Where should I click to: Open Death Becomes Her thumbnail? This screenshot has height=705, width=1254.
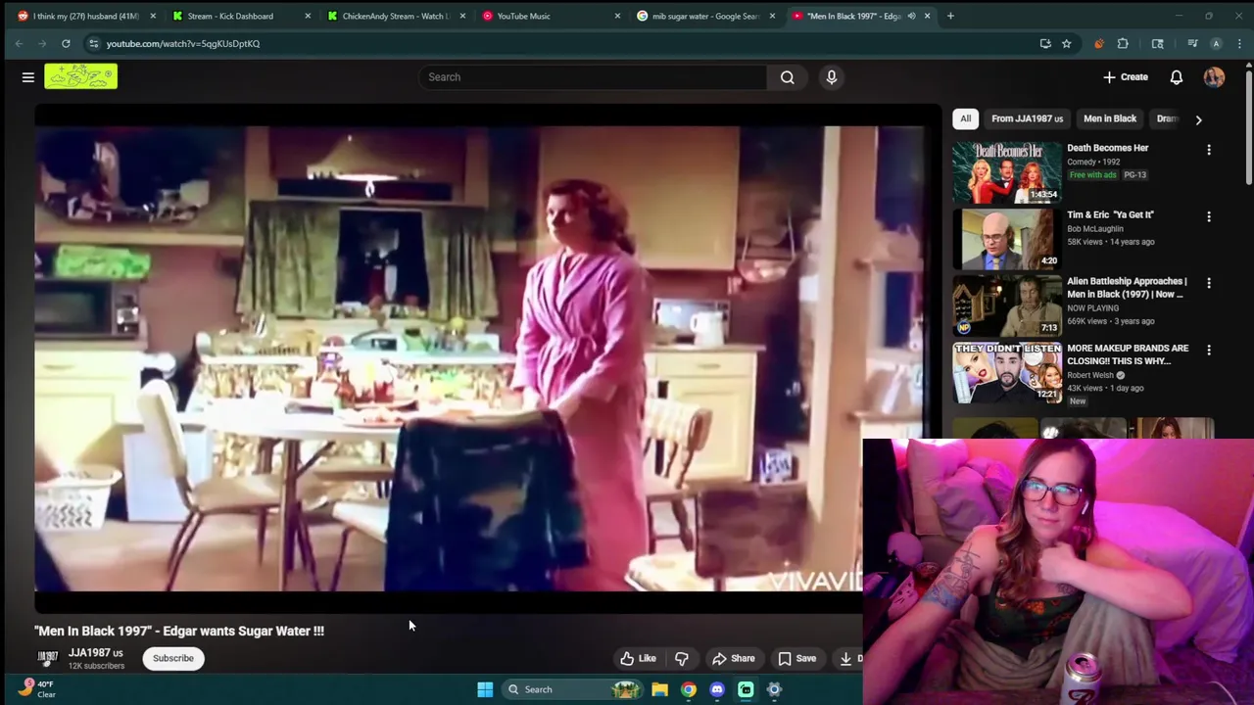tap(1007, 172)
